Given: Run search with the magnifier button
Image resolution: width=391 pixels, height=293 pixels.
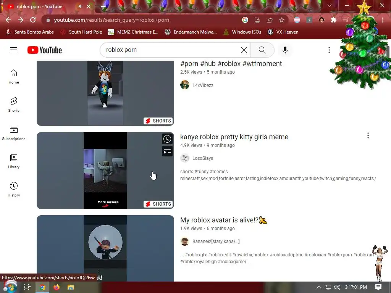Looking at the screenshot, I should point(262,50).
